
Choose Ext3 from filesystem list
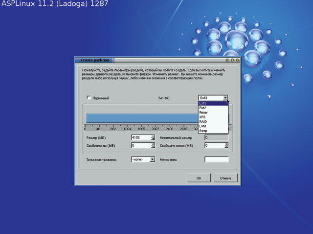213,103
